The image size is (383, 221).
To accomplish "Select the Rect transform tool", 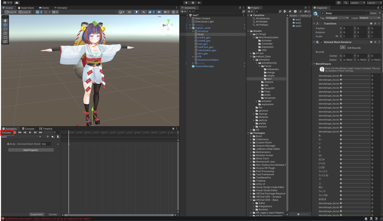I will tap(5, 37).
